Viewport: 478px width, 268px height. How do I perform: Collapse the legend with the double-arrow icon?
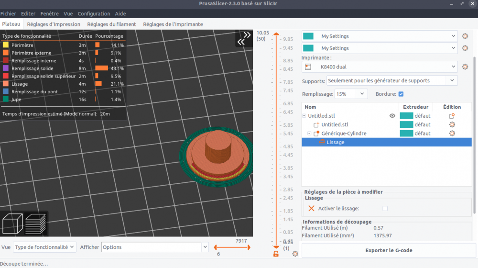244,38
